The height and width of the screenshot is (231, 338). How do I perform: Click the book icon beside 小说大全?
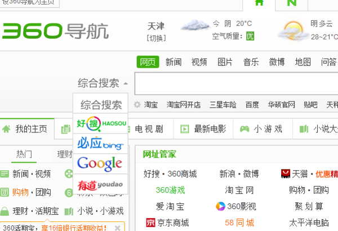pos(304,129)
